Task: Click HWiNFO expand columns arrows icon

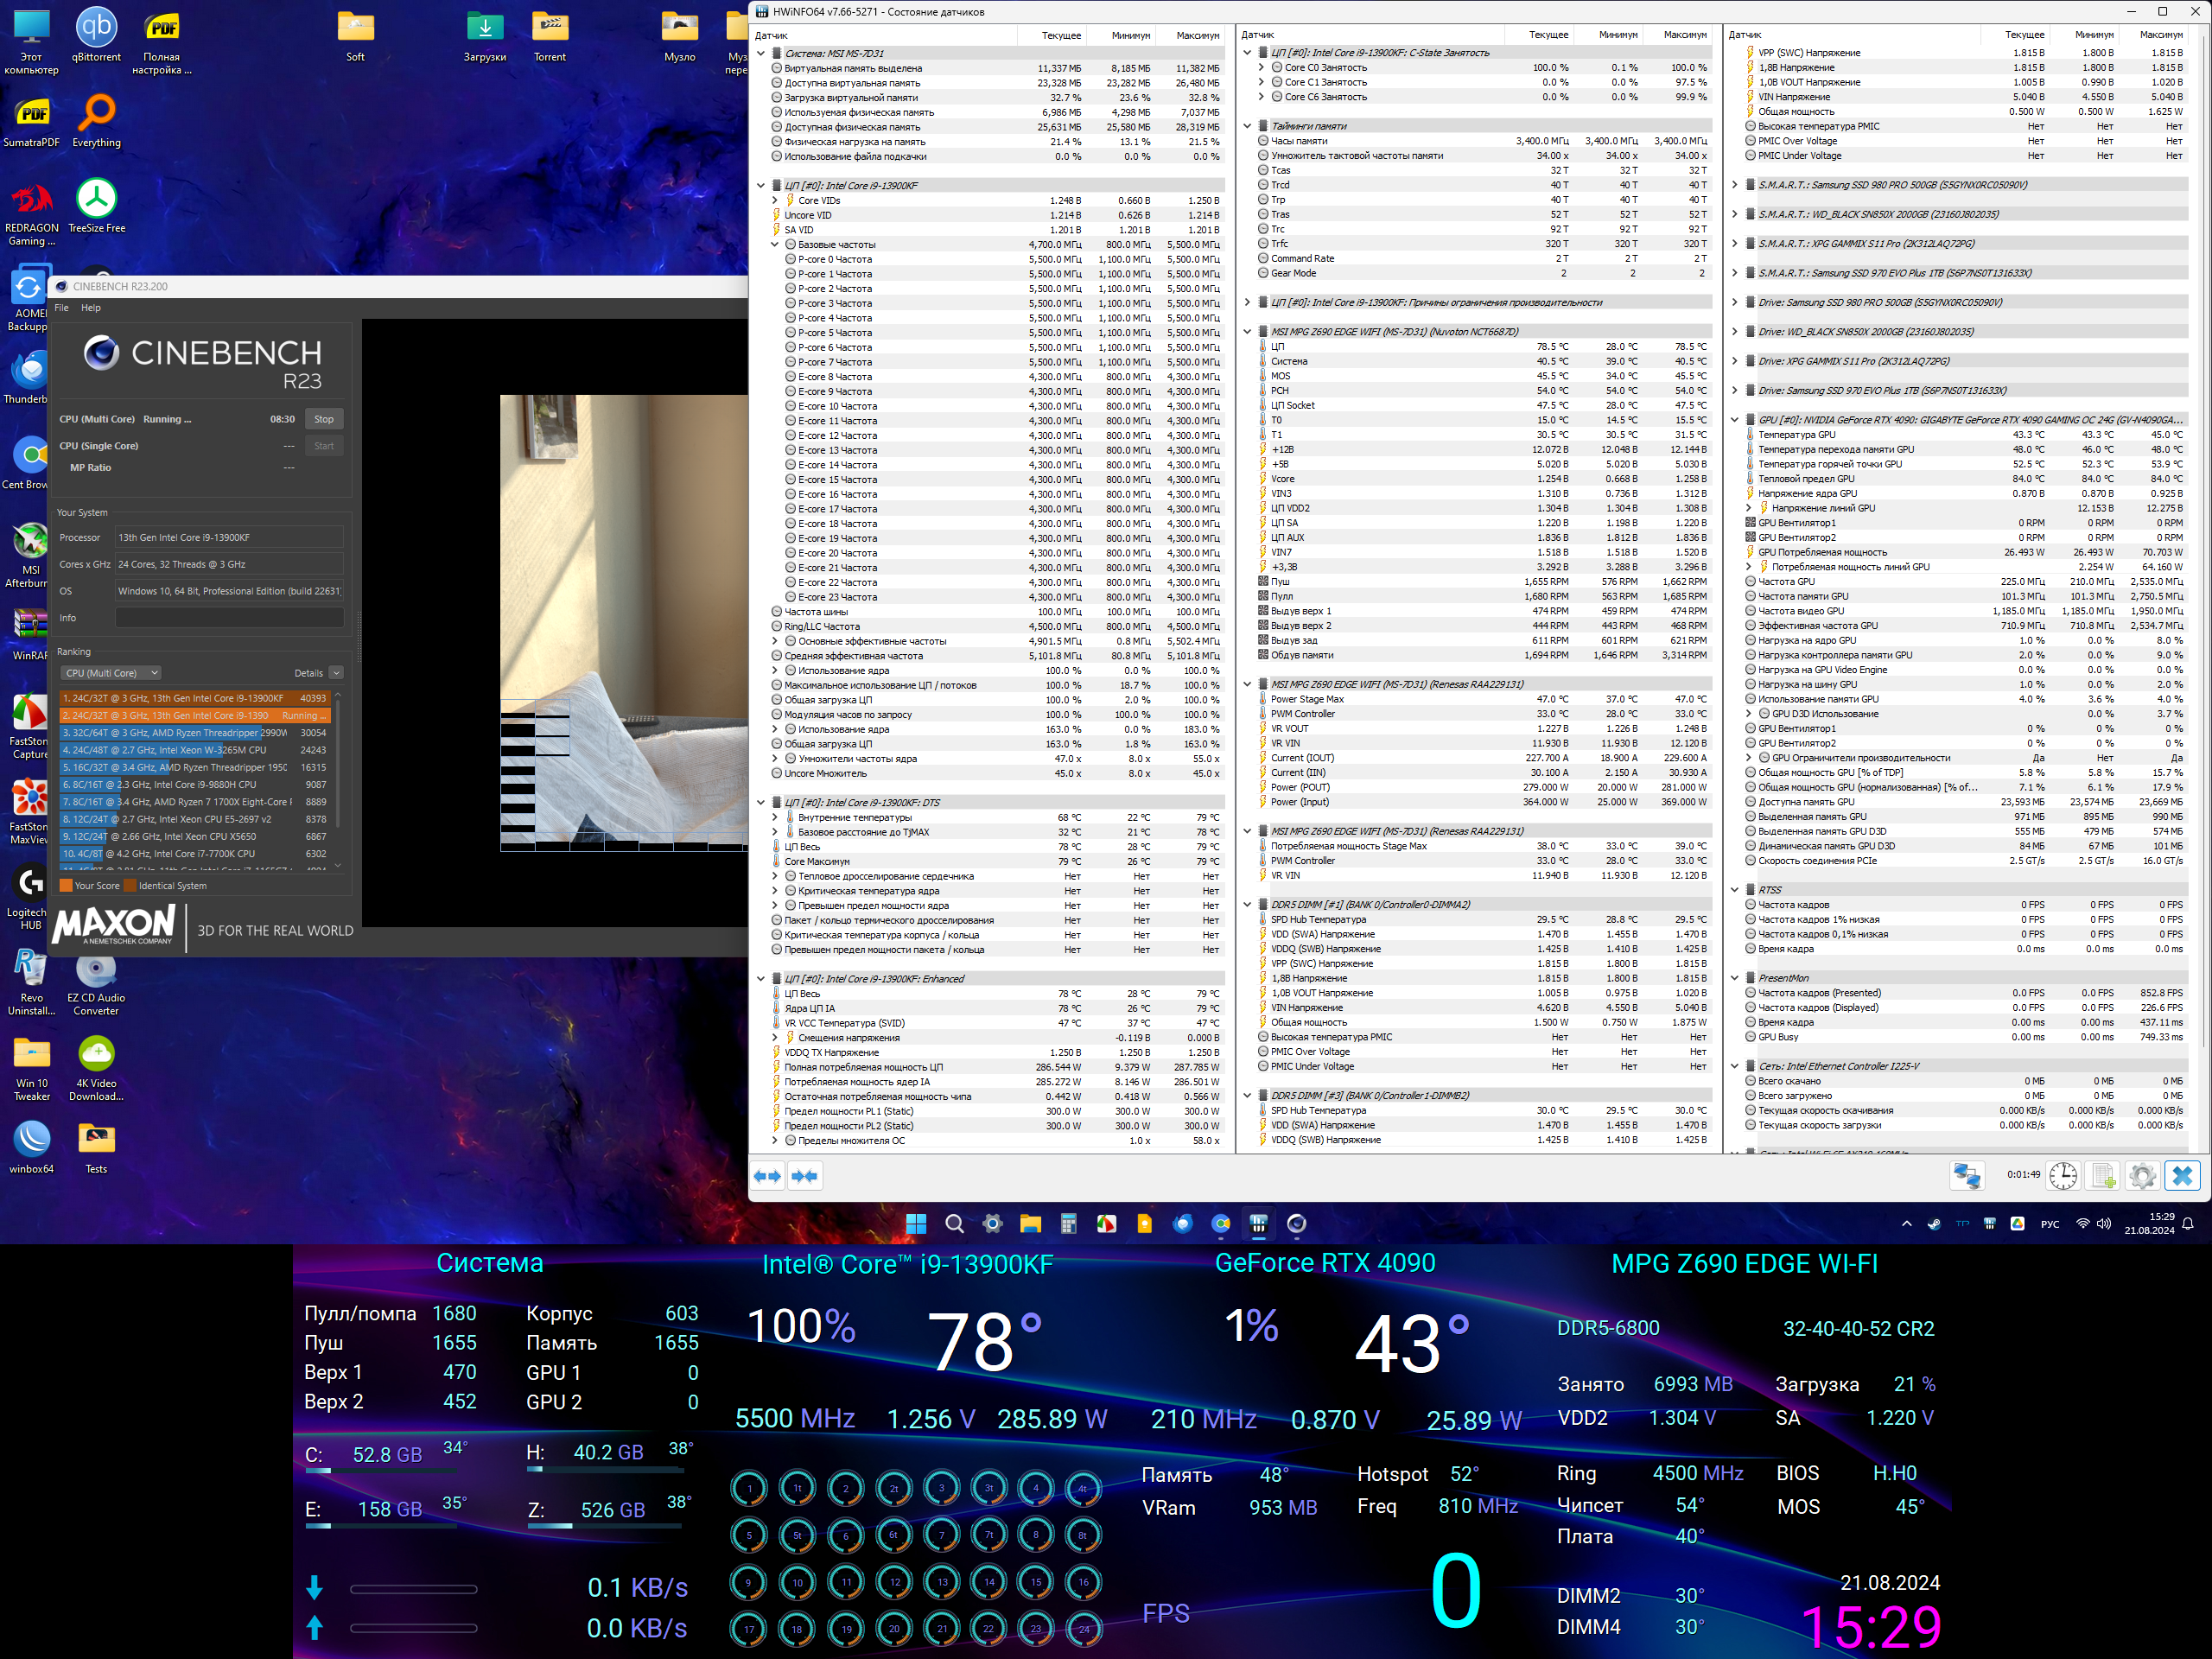Action: tap(768, 1176)
